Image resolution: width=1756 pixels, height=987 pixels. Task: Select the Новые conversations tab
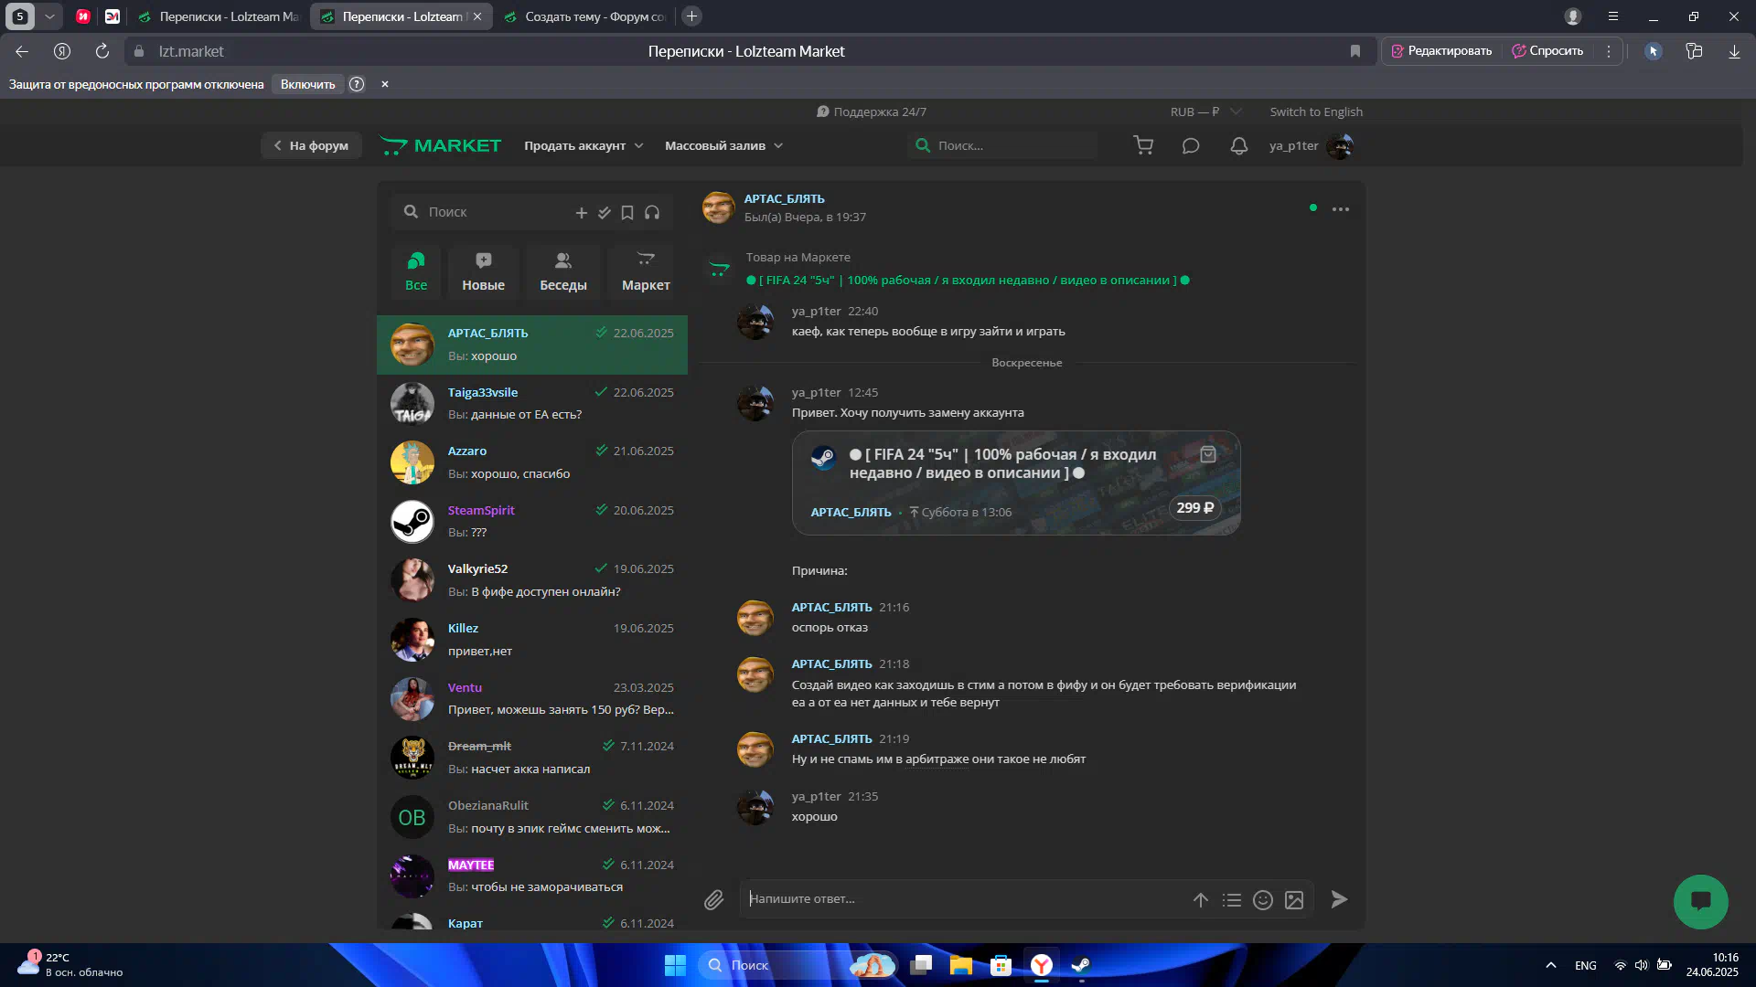click(483, 271)
